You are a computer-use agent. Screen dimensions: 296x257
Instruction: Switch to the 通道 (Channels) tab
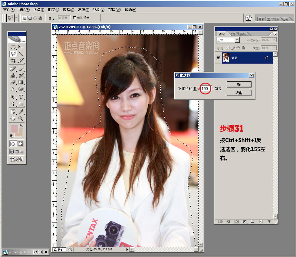click(x=232, y=34)
